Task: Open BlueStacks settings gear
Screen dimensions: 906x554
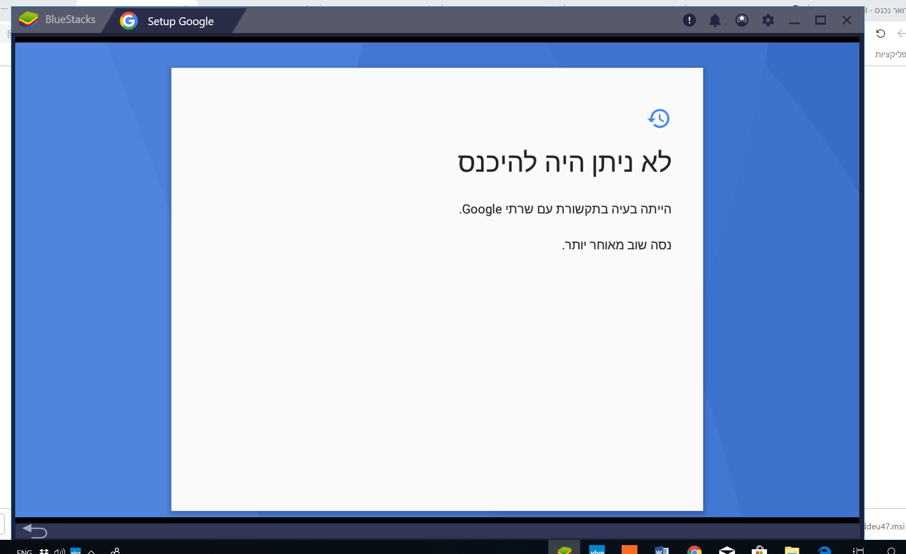Action: click(768, 20)
